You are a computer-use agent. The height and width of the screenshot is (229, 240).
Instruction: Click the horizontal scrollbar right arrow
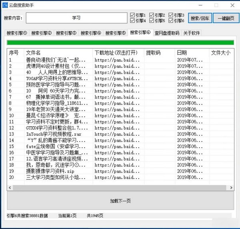pyautogui.click(x=231, y=187)
